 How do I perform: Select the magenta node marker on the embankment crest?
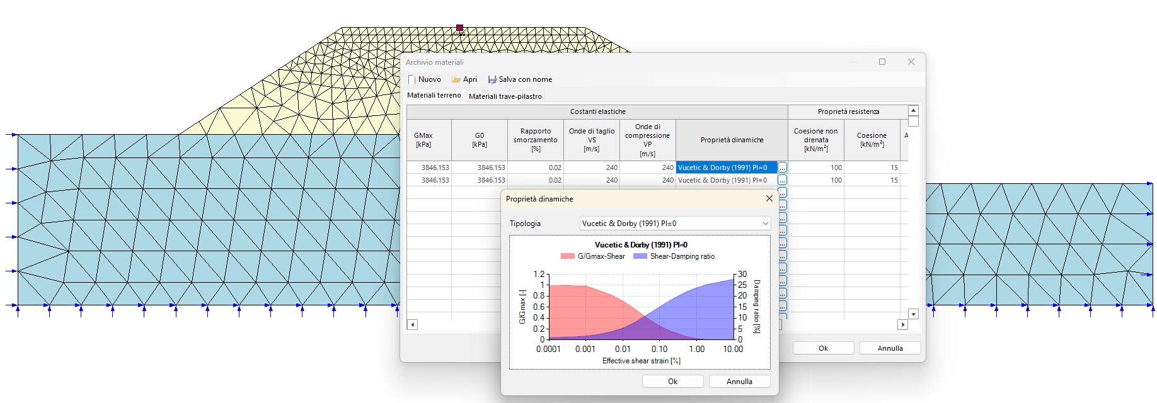[x=459, y=28]
